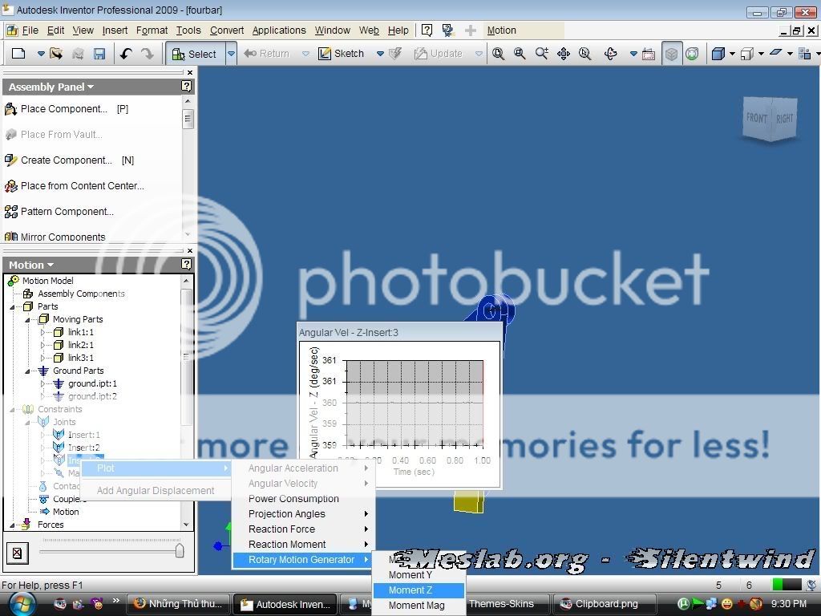
Task: Activate the Rotate (orbit) view tool
Action: 610,54
